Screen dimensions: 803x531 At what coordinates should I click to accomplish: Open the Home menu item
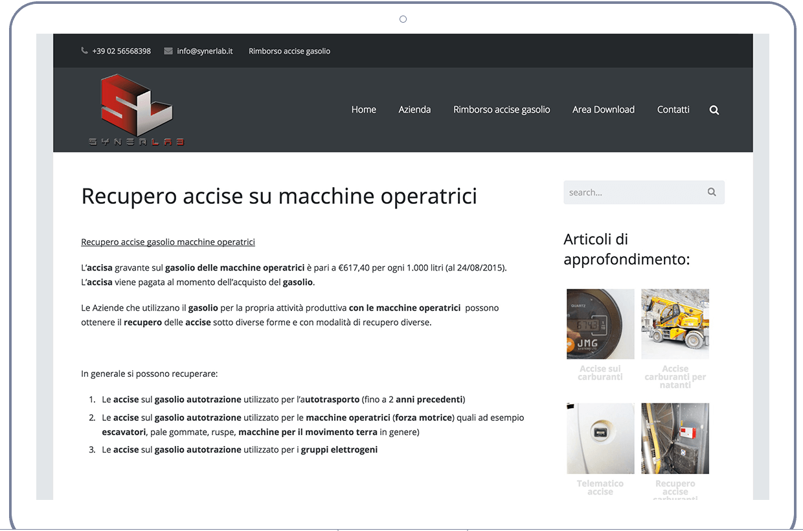(x=363, y=109)
